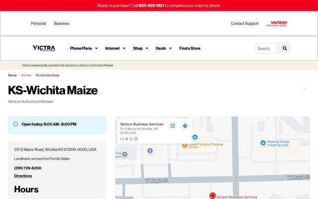Click the 311 S Maize Road address text
The width and height of the screenshot is (318, 199).
click(55, 150)
